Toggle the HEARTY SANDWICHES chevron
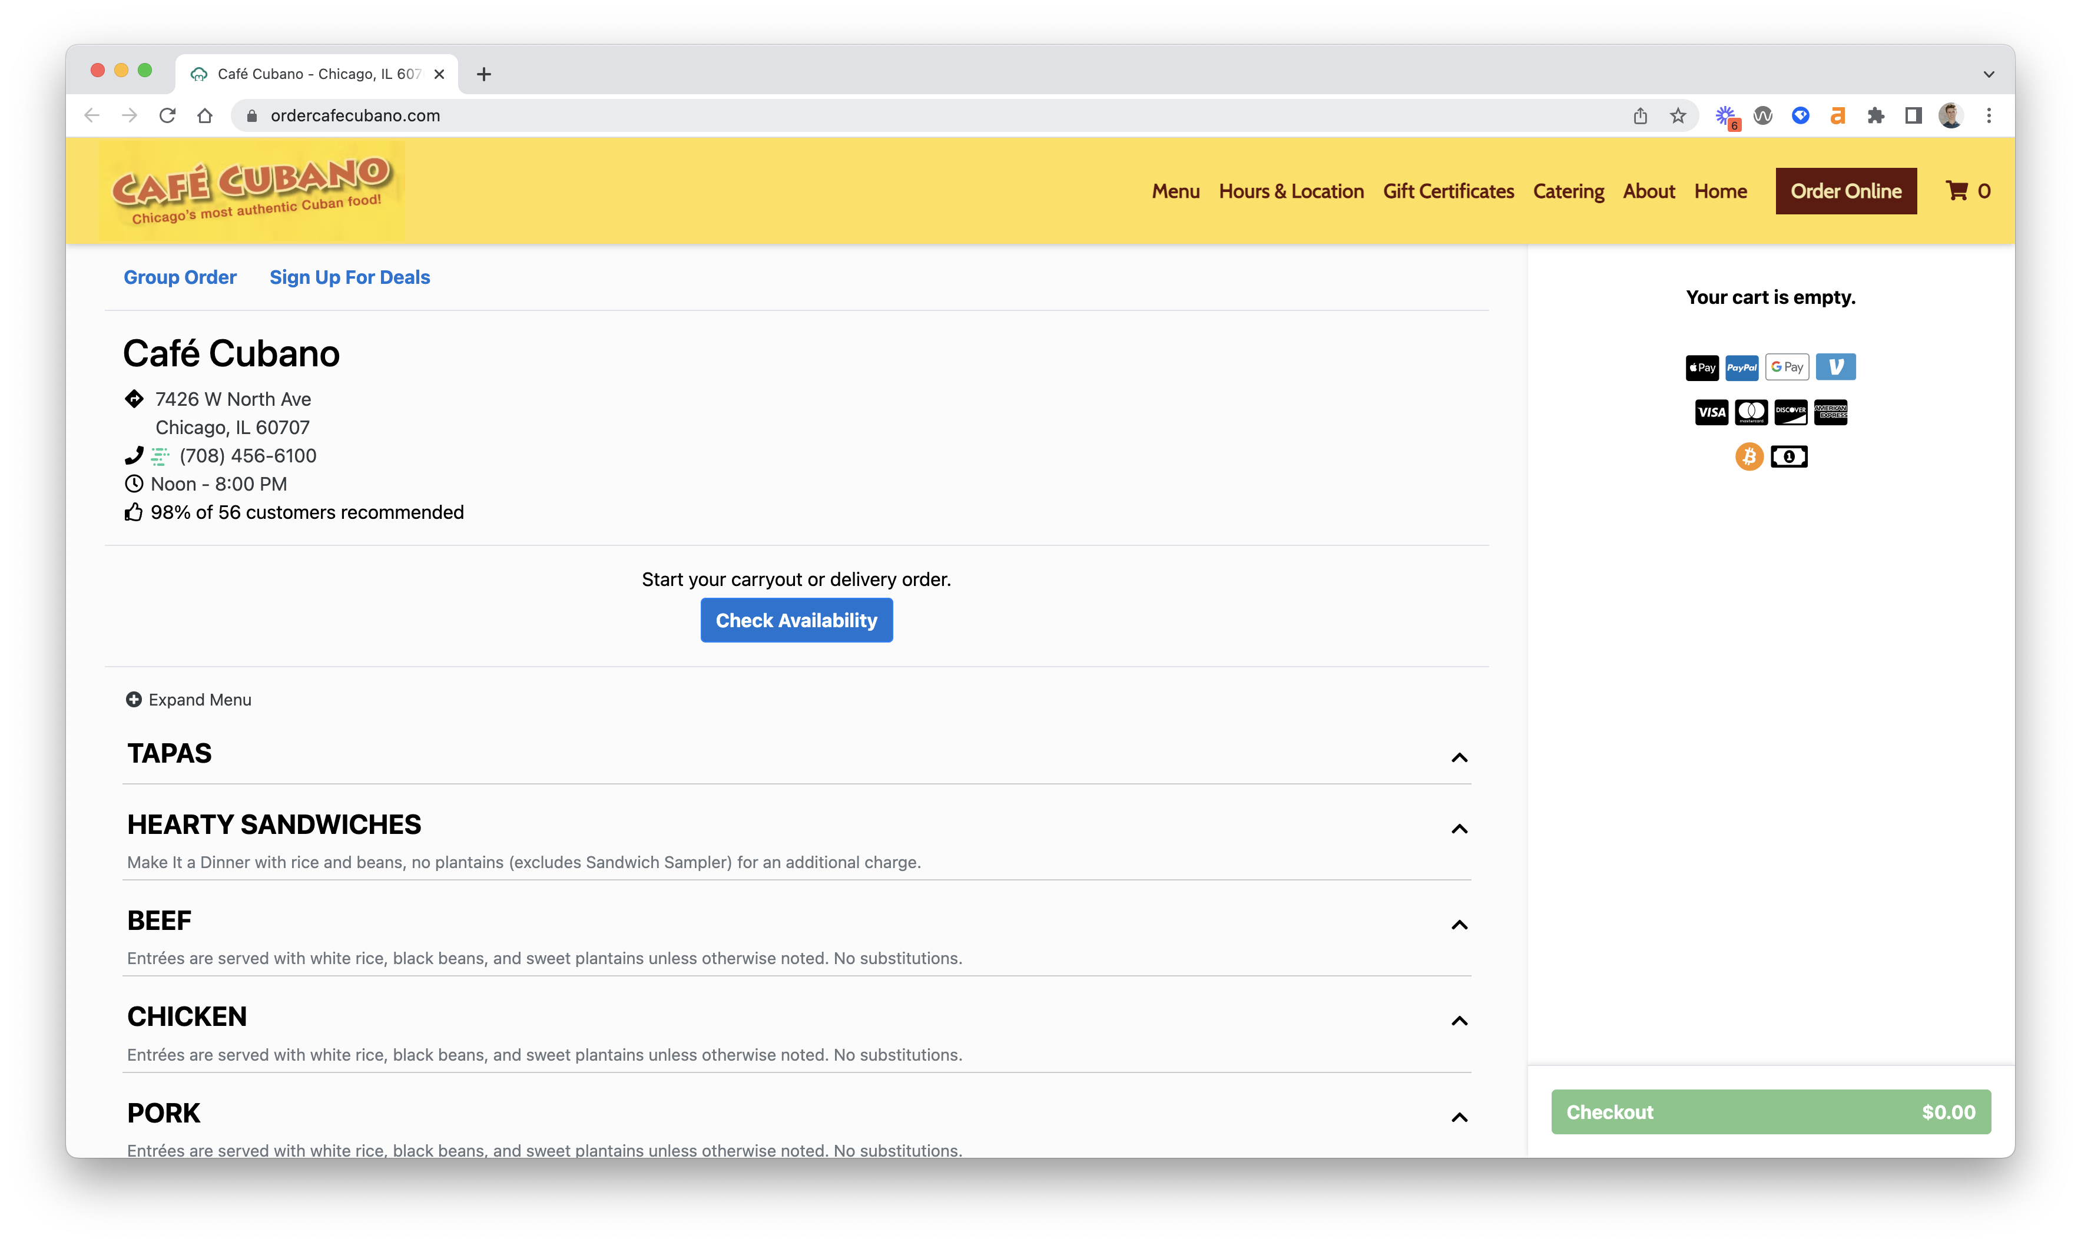Screen dimensions: 2081x1245 tap(1460, 829)
